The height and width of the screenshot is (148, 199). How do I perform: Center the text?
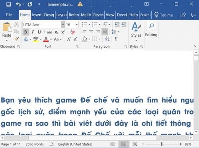(x=91, y=32)
